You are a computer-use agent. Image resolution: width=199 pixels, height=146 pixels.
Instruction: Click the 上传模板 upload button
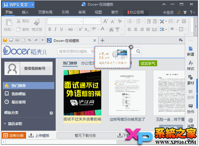point(39,136)
